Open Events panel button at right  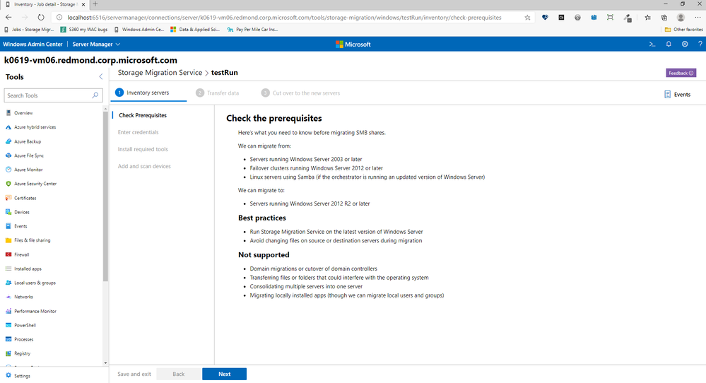pos(677,95)
